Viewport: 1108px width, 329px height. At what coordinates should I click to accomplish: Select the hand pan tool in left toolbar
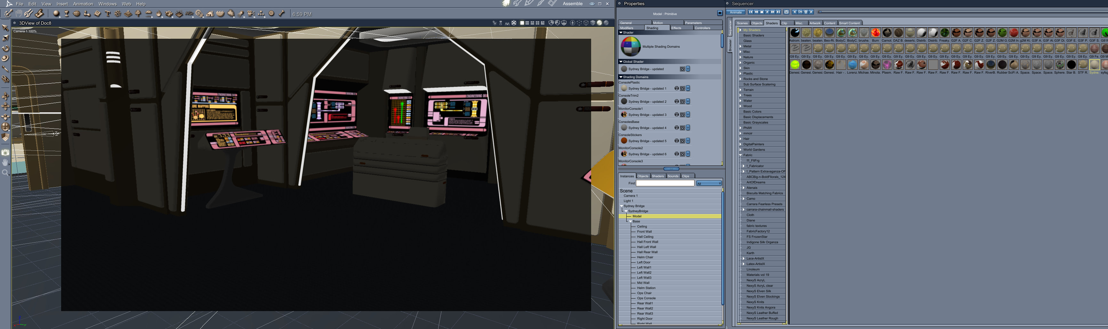point(5,163)
